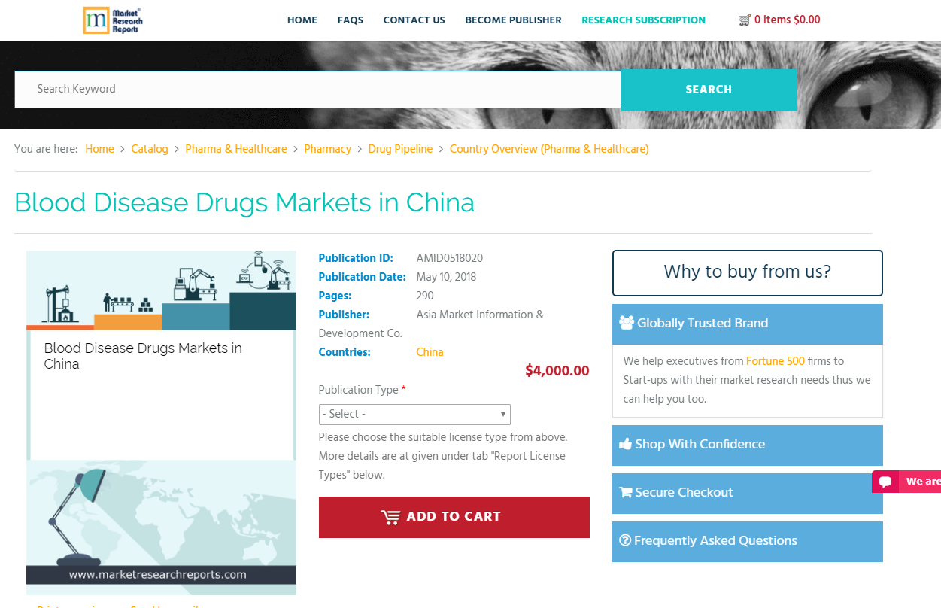Expand the Shop With Confidence section

[x=748, y=445]
